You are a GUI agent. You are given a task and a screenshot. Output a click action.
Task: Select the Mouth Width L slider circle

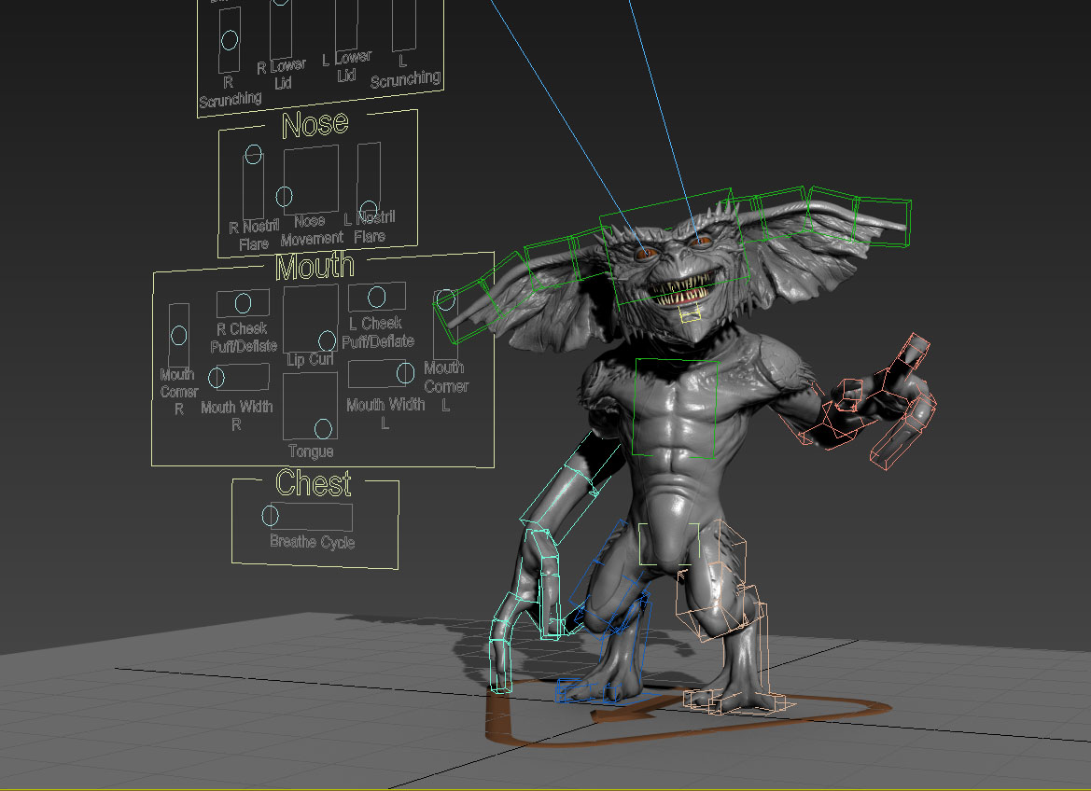(x=406, y=373)
